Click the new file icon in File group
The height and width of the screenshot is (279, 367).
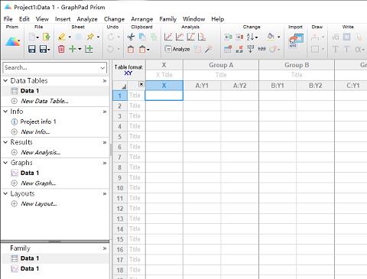[x=32, y=37]
